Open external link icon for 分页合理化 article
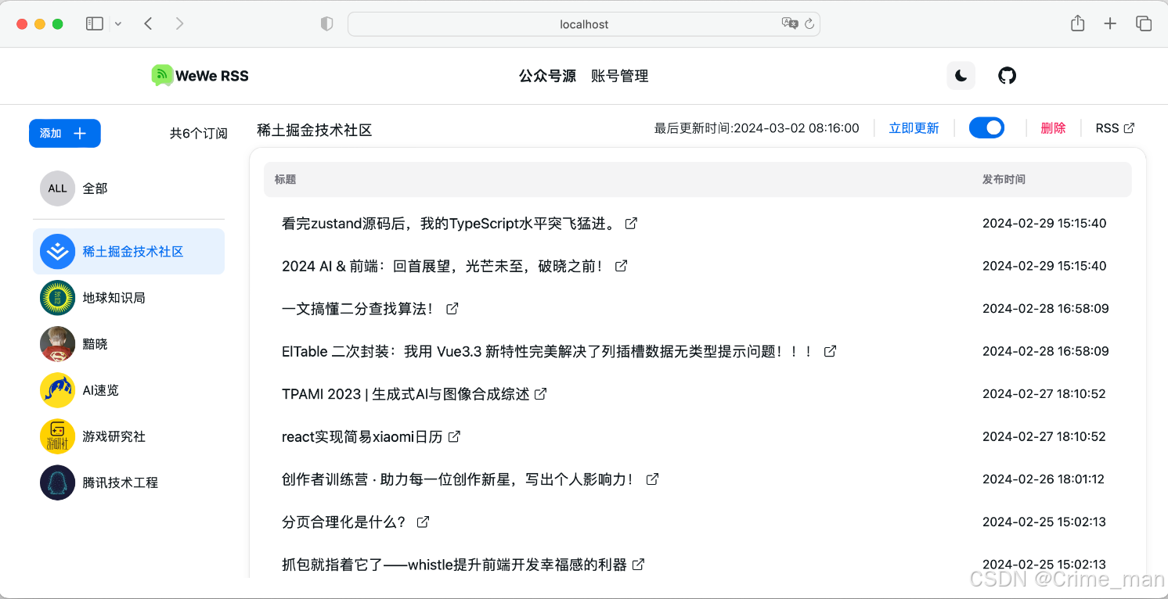 423,522
